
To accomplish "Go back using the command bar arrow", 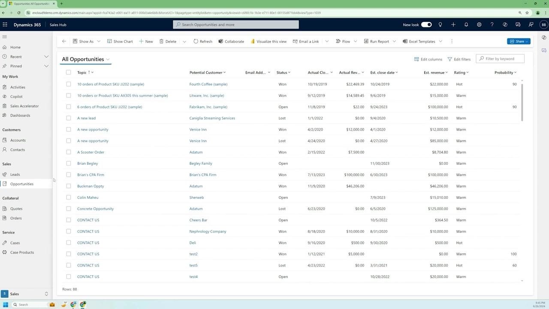I will [x=64, y=41].
